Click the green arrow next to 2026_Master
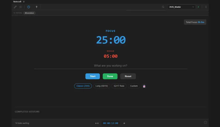The image size is (220, 127). point(198,7)
